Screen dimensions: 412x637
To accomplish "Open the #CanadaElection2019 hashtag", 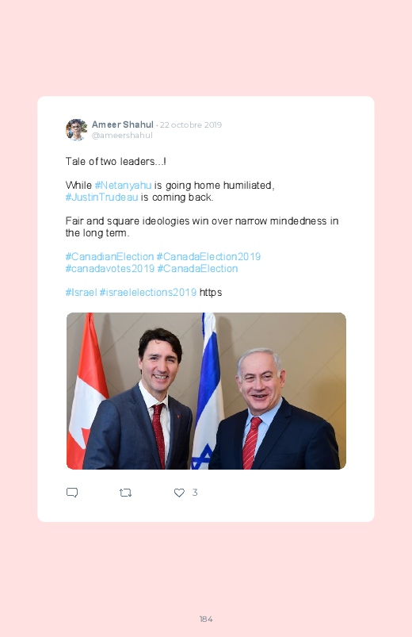I will coord(208,257).
